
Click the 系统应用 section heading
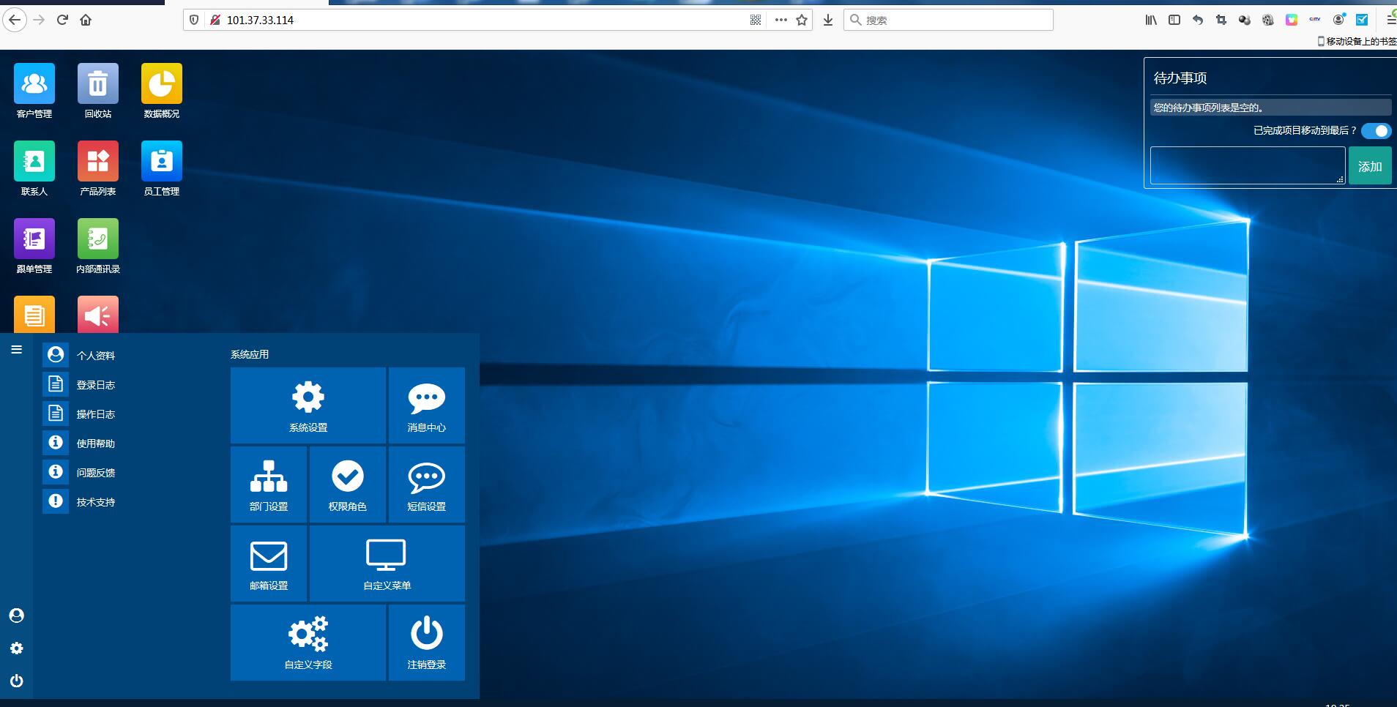tap(250, 354)
